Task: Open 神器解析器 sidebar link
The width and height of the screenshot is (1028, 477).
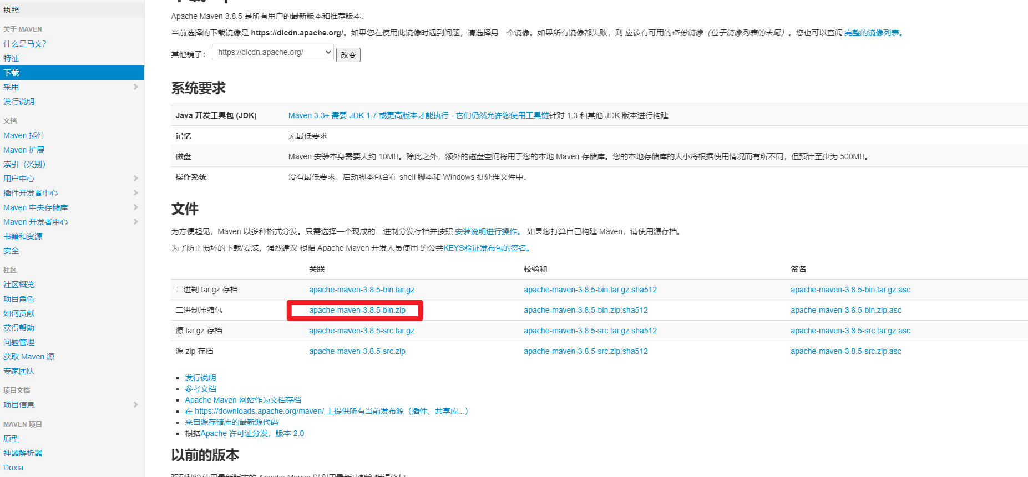Action: [x=23, y=453]
